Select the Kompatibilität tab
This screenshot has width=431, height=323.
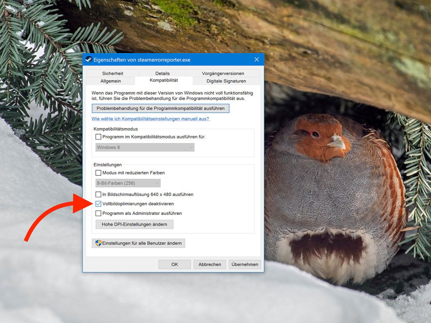pos(164,80)
